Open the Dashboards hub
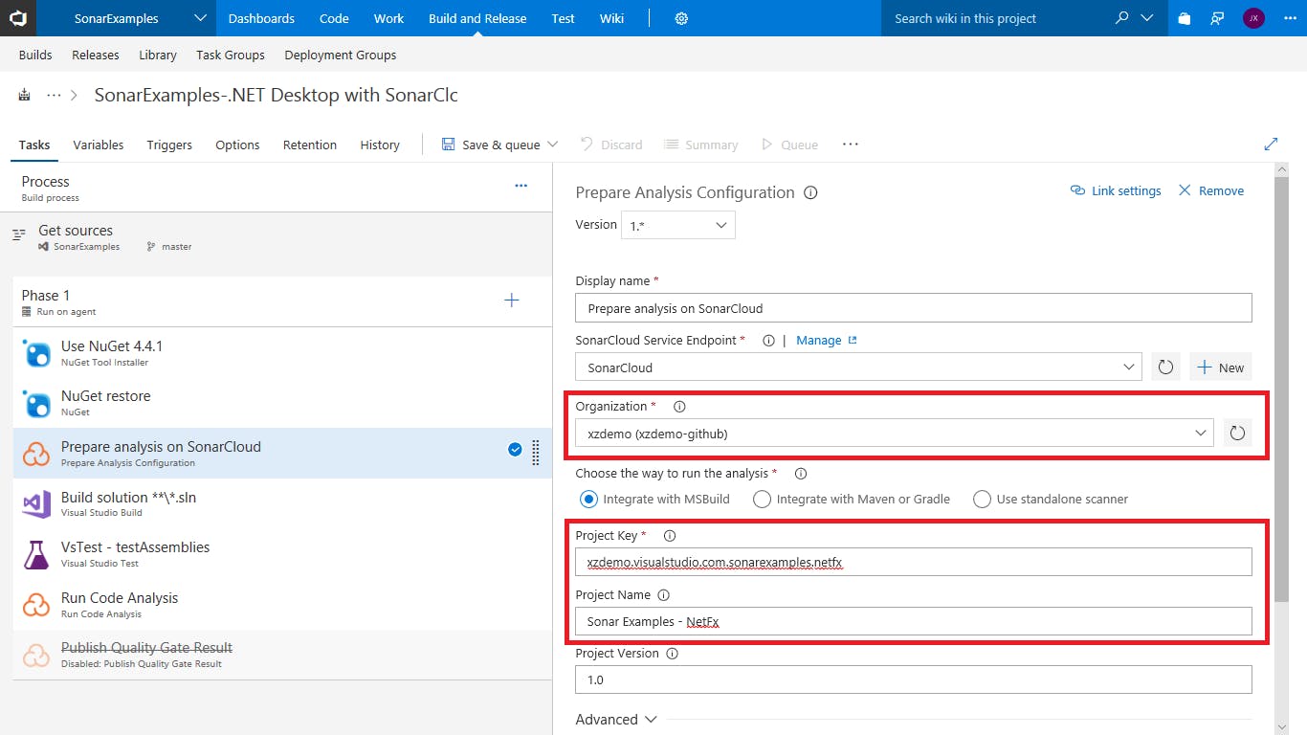Image resolution: width=1307 pixels, height=735 pixels. 261,18
